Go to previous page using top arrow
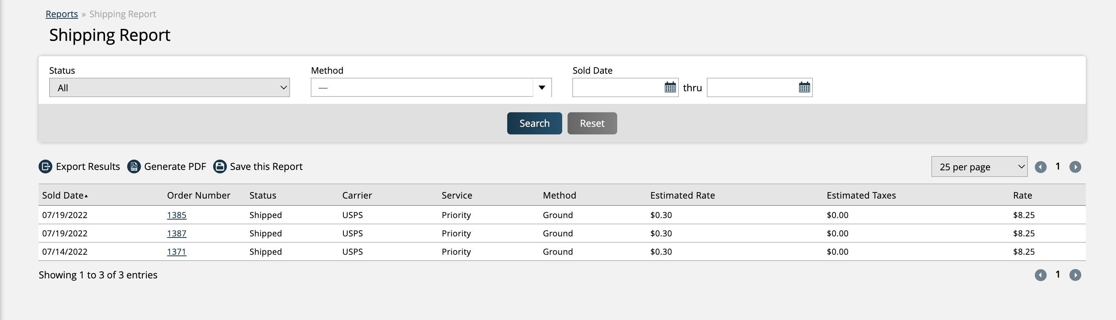 [1041, 167]
